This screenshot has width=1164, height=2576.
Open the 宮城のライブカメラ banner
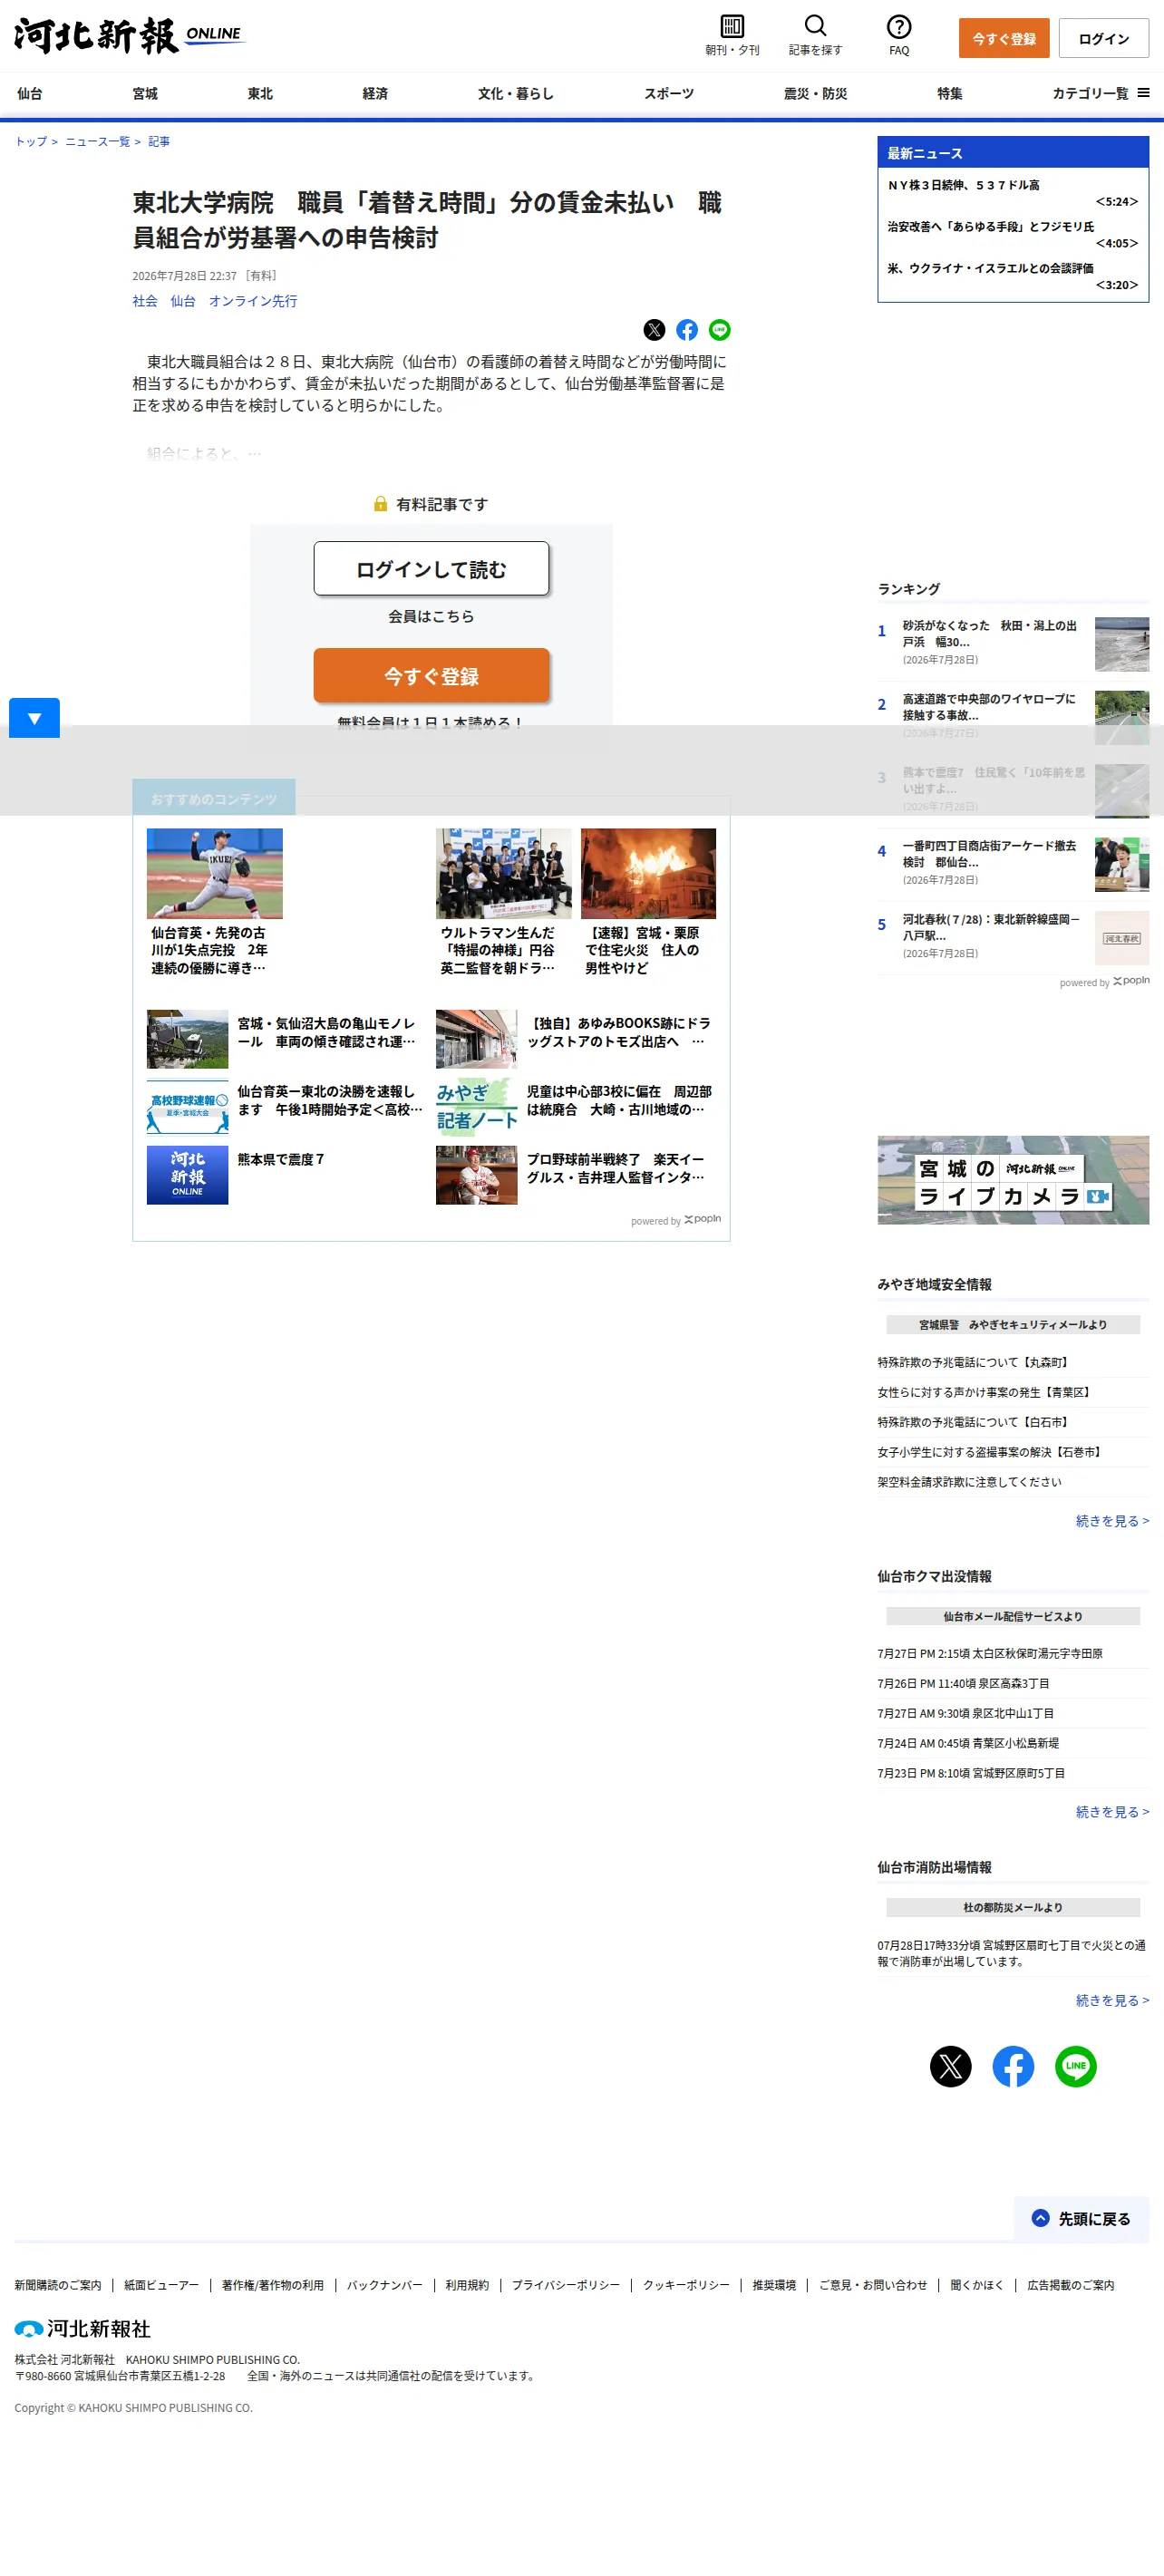tap(1013, 1180)
